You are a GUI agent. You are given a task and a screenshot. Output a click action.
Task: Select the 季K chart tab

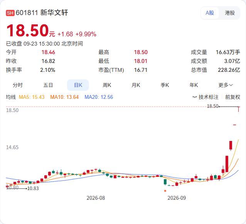click(x=165, y=85)
